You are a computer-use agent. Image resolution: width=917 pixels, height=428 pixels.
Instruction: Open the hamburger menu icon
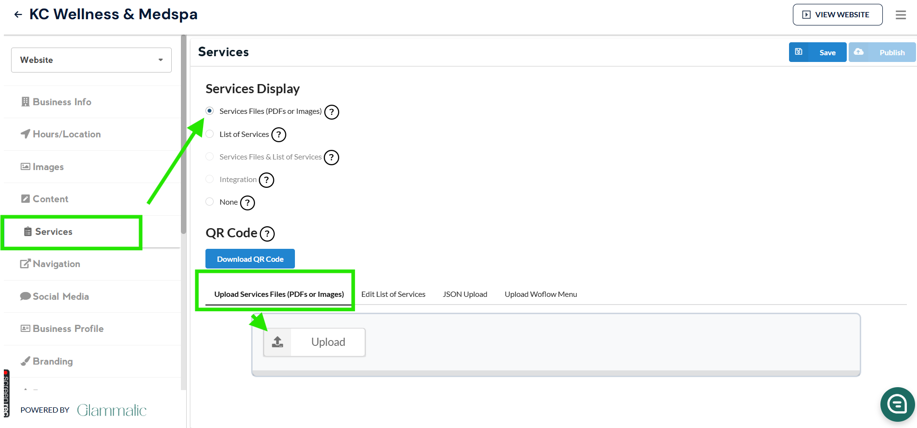tap(901, 15)
